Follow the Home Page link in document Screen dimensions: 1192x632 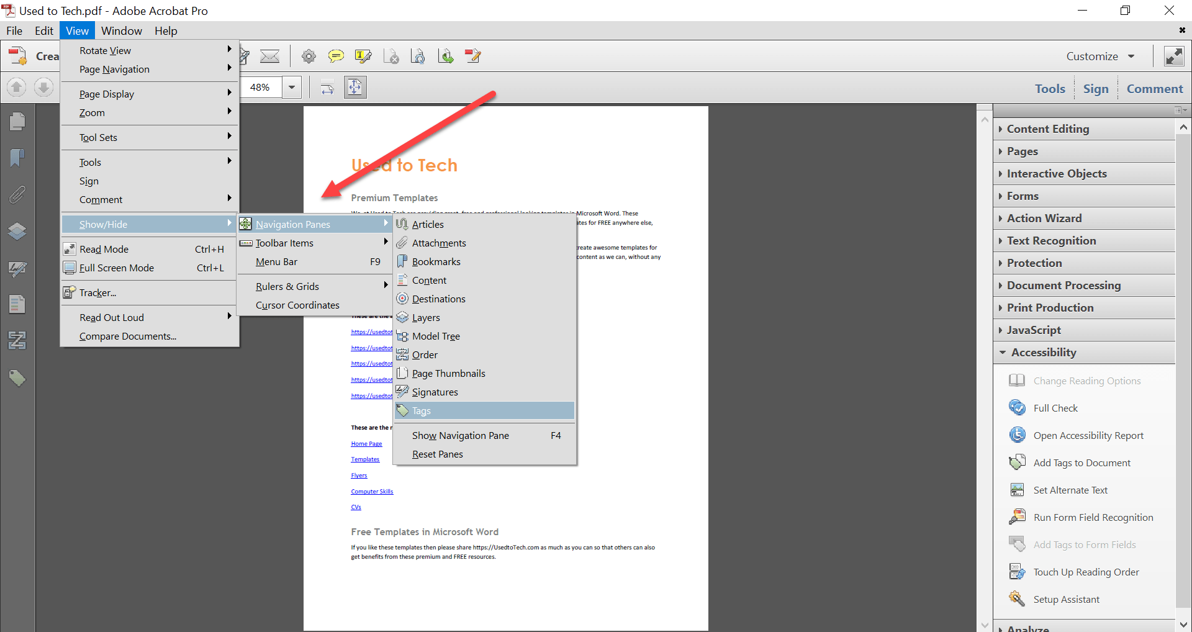366,444
